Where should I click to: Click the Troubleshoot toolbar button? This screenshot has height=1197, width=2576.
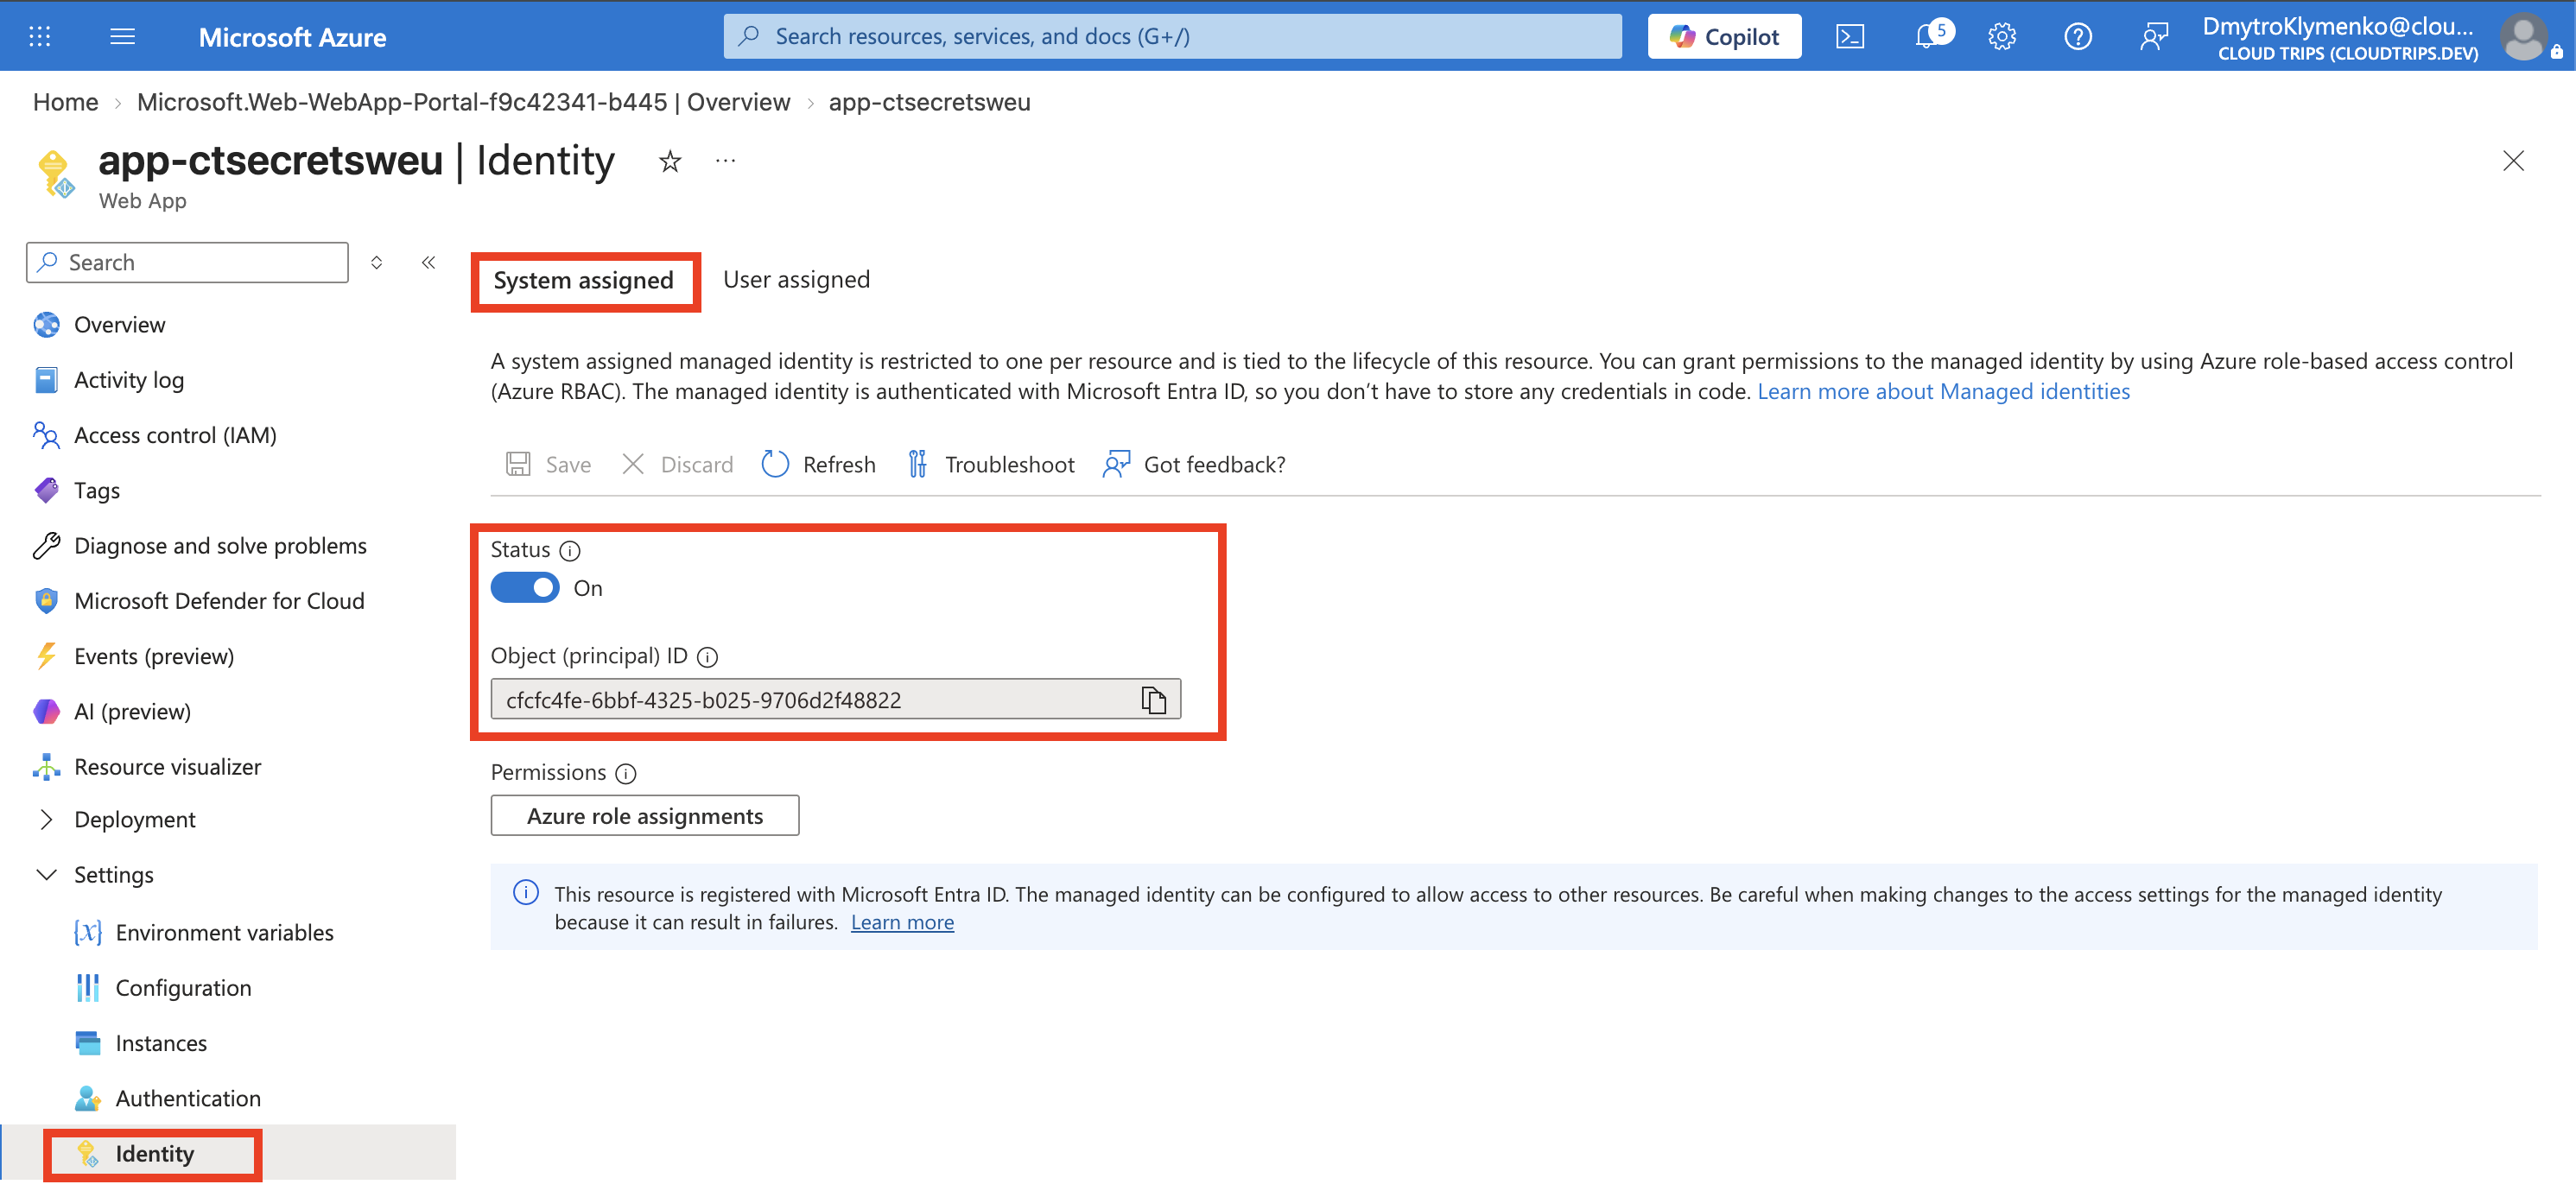(x=990, y=464)
